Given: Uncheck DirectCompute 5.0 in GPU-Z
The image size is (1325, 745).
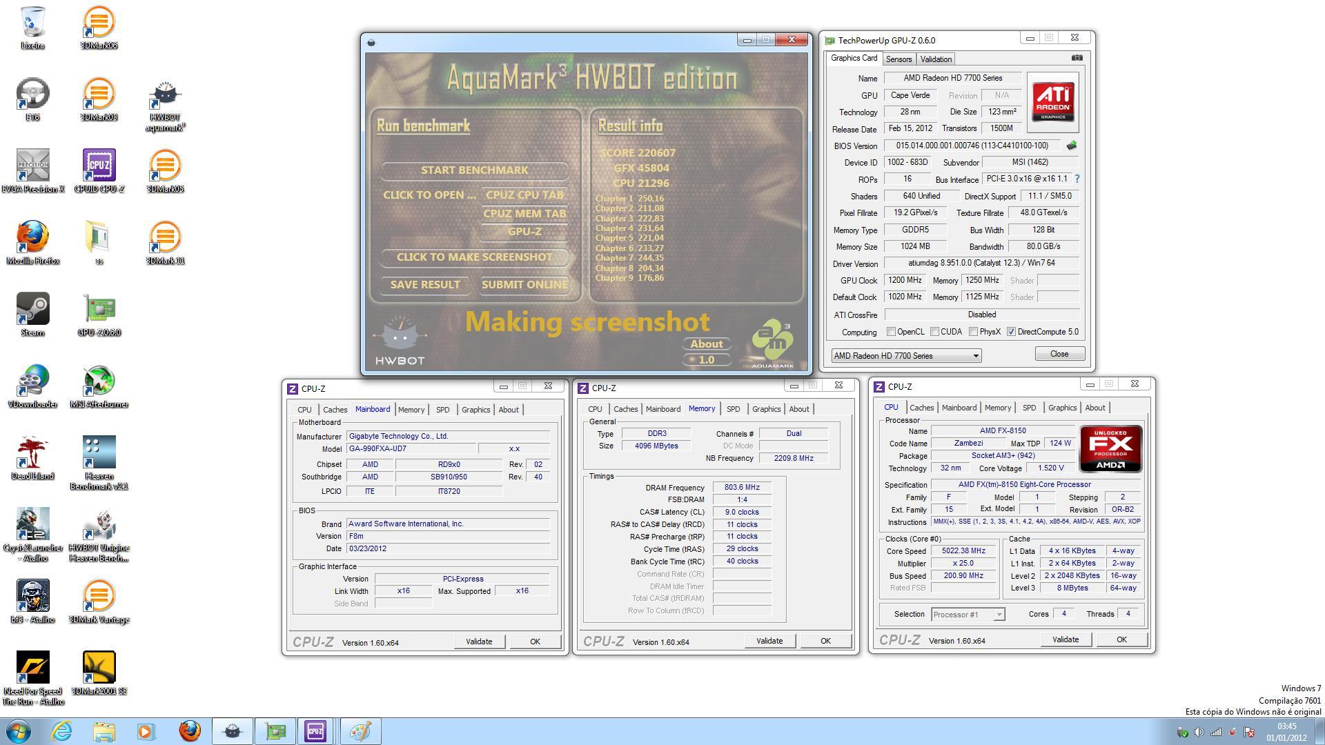Looking at the screenshot, I should (1011, 332).
